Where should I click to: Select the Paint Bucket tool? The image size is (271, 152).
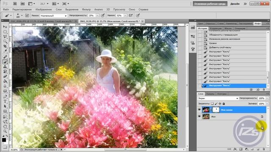point(5,81)
